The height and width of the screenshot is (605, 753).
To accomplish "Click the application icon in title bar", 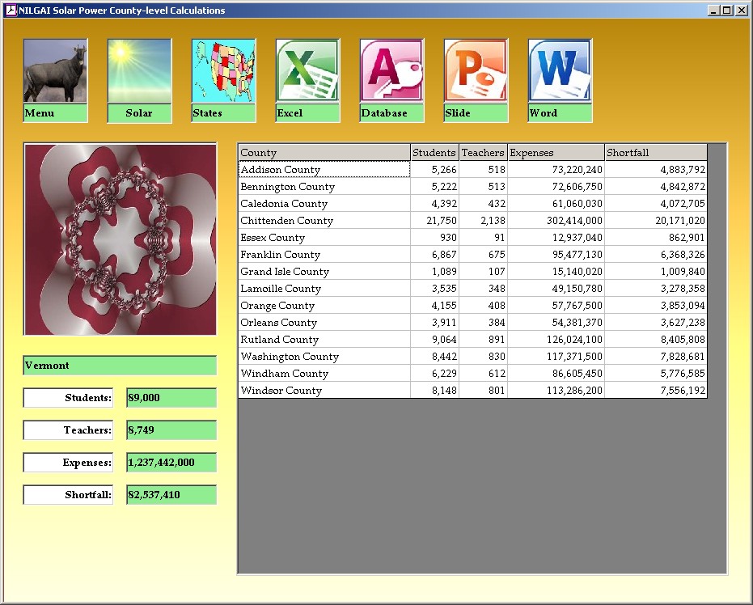I will point(11,11).
